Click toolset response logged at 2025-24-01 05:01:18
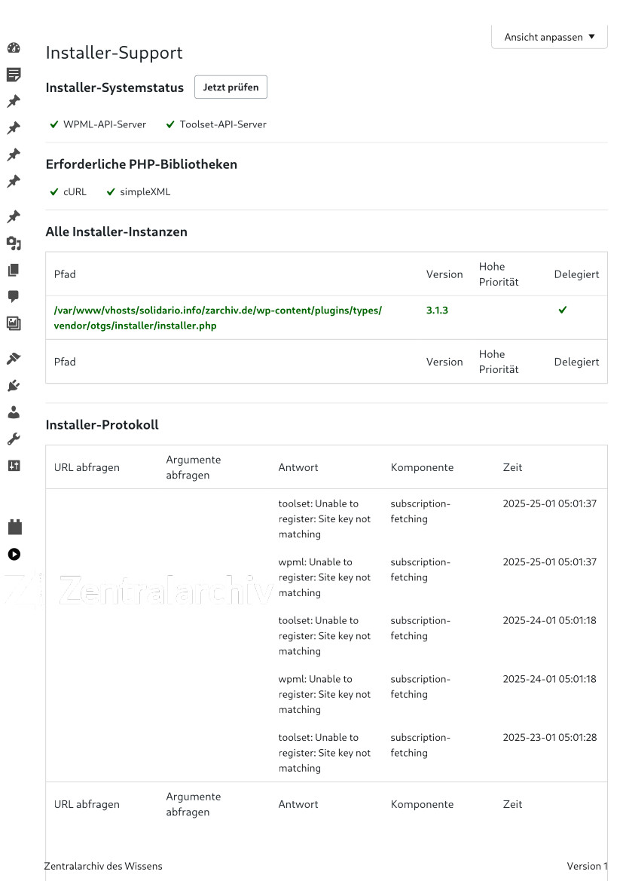The height and width of the screenshot is (881, 623). 325,635
